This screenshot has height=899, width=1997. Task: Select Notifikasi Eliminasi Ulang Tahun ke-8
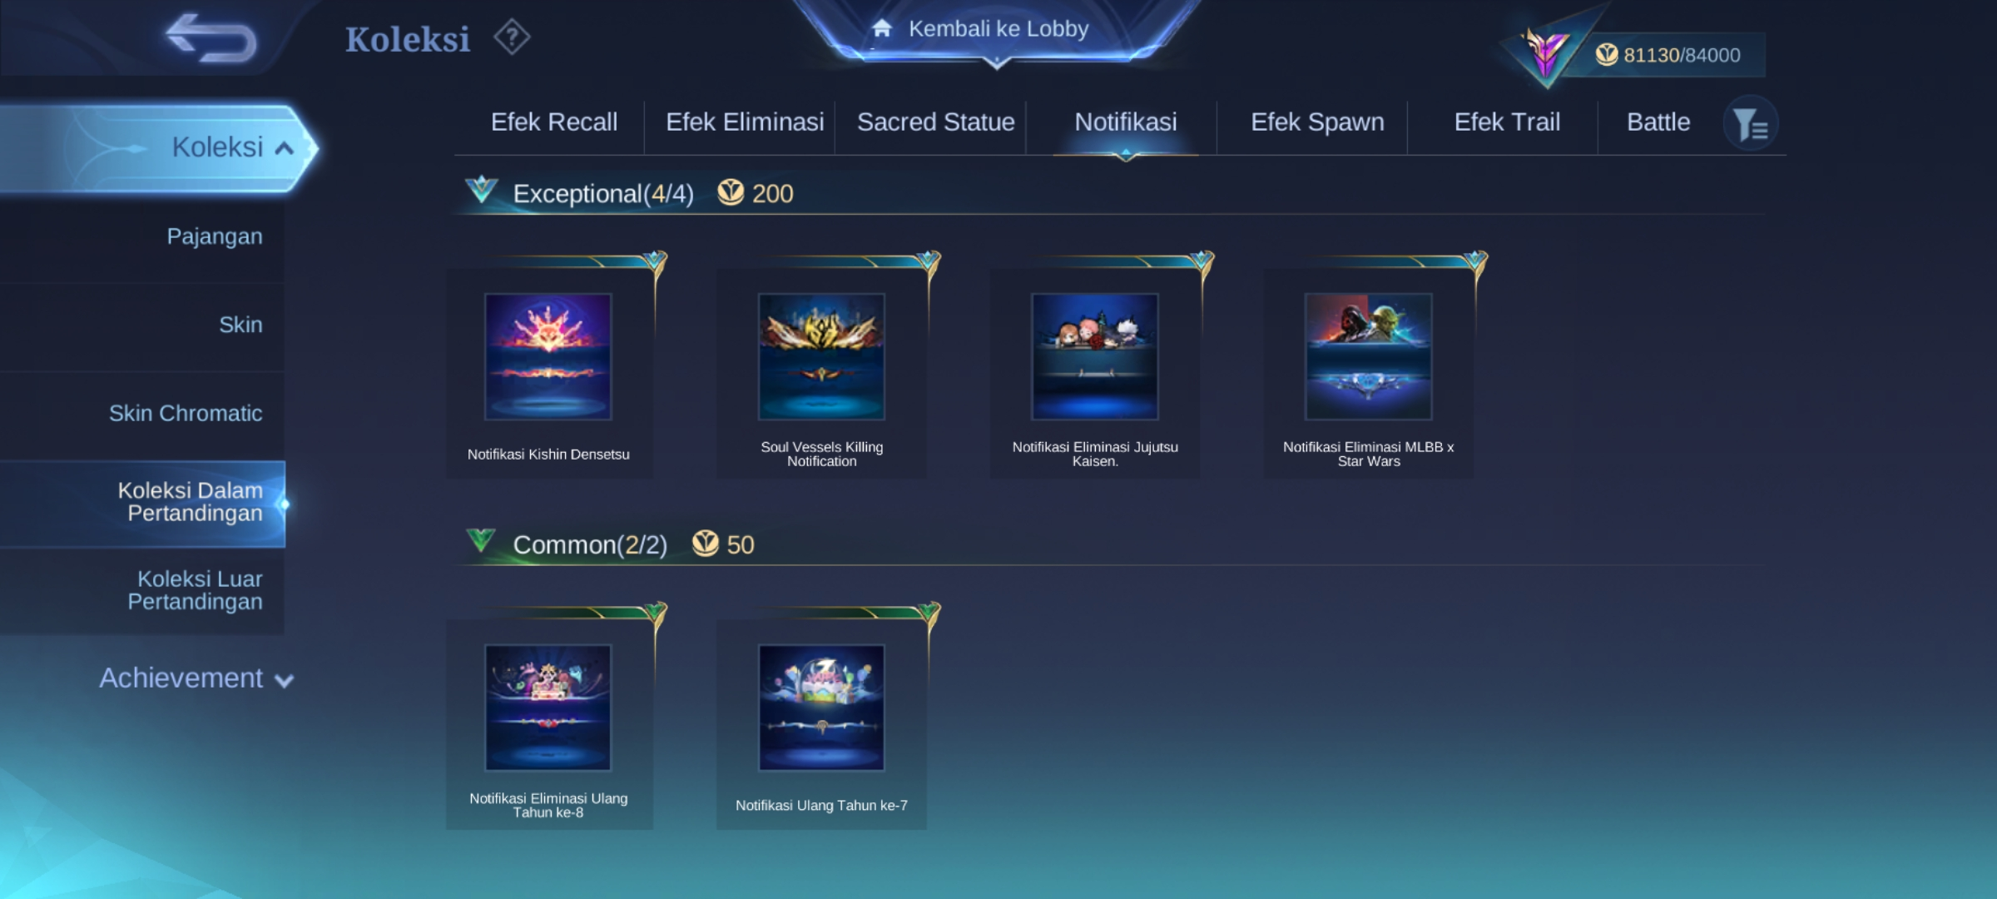[548, 723]
